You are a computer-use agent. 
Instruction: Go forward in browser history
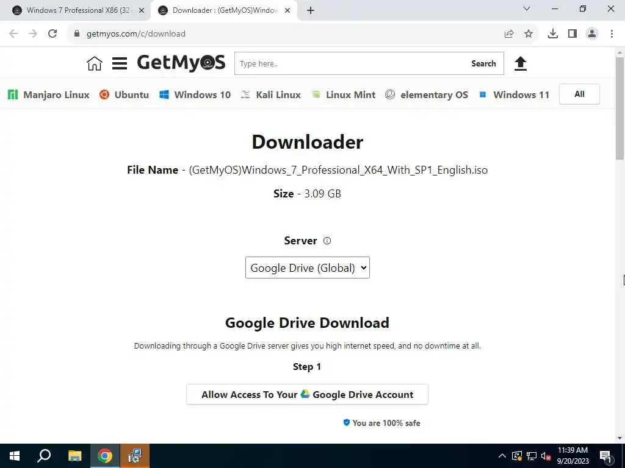(33, 34)
